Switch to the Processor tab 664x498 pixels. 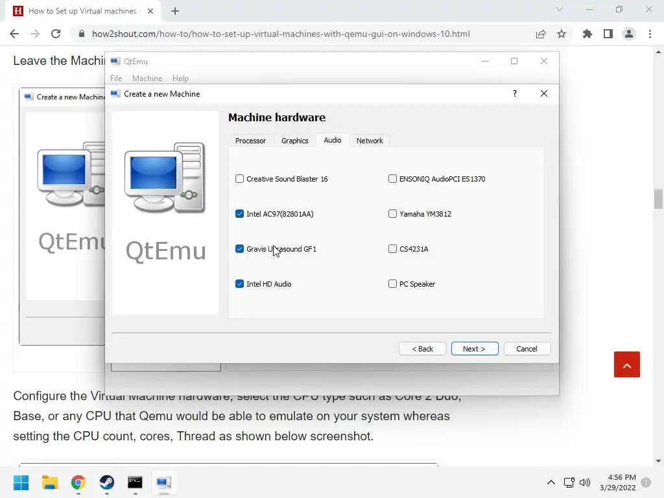[251, 141]
